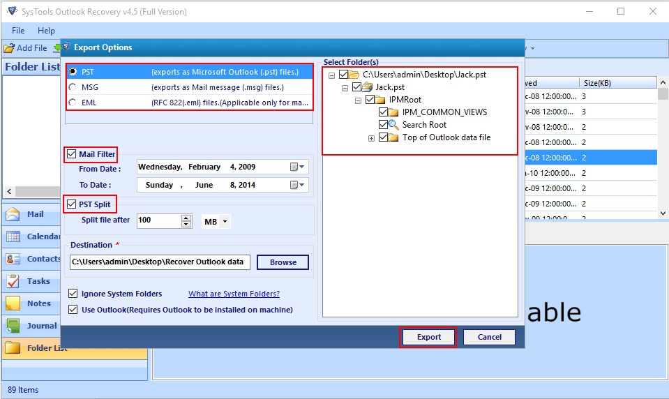This screenshot has height=399, width=669.
Task: Toggle Ignore System Folders checkbox
Action: [73, 294]
